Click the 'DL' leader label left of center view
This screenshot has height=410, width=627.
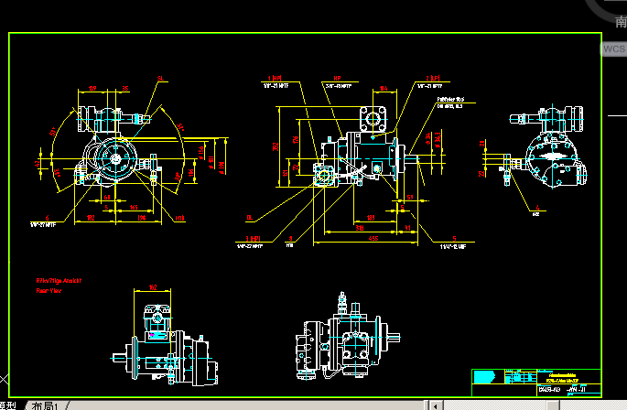(x=248, y=218)
